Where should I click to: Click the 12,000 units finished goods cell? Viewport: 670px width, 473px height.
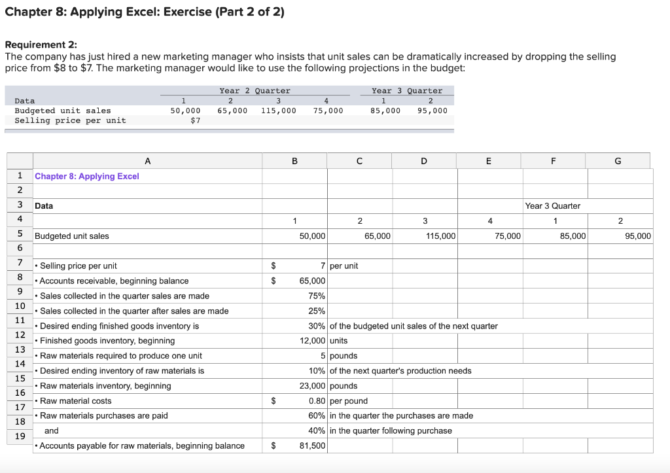pos(304,341)
